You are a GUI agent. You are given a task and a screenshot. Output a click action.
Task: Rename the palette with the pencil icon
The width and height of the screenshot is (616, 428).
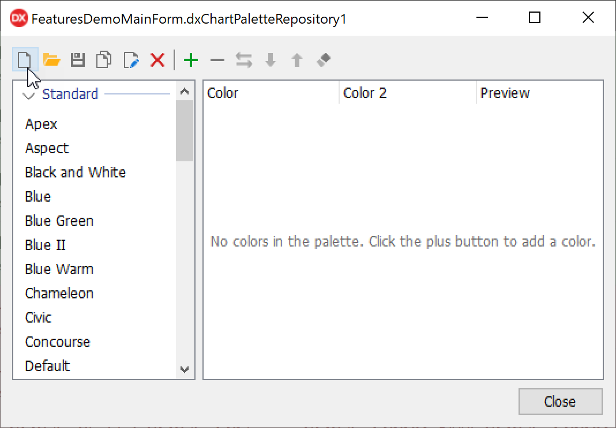coord(131,59)
